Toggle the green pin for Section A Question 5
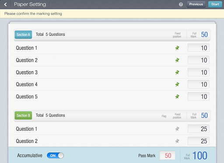The width and height of the screenshot is (224, 163). (x=177, y=97)
